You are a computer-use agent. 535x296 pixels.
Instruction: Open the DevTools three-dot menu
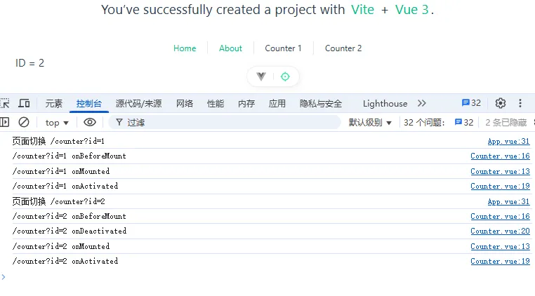point(520,103)
